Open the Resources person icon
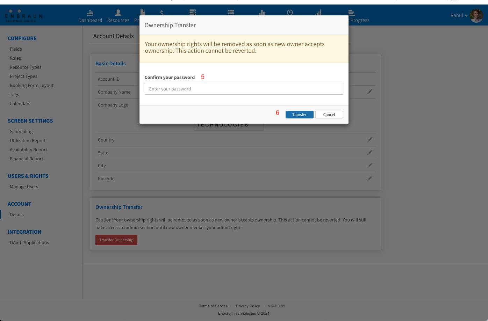Viewport: 488px width, 321px height. [118, 13]
